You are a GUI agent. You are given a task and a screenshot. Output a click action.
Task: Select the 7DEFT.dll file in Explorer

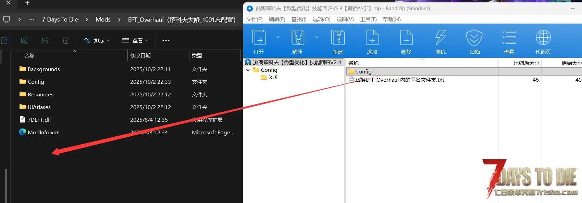tap(39, 120)
